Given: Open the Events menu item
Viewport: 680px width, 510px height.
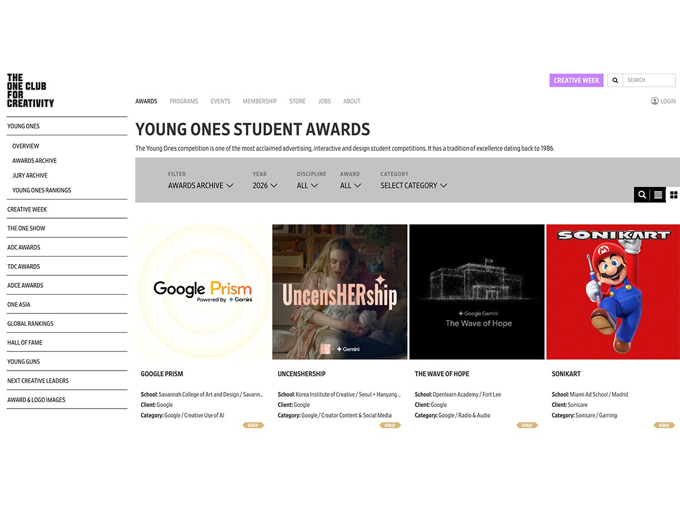Looking at the screenshot, I should [x=220, y=101].
